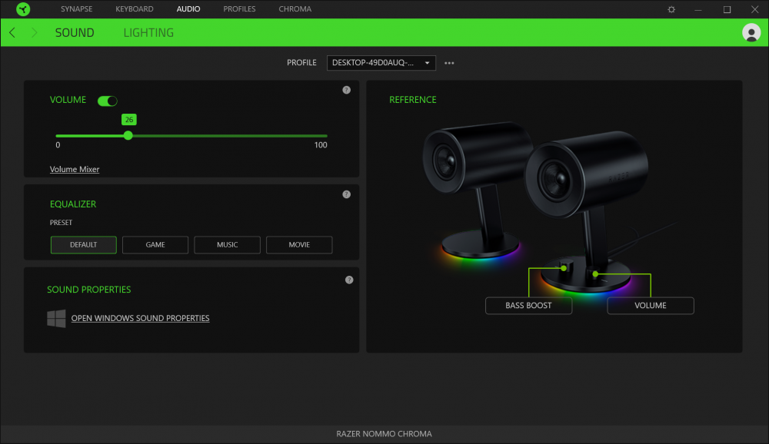Viewport: 769px width, 444px height.
Task: Open the Profiles tab
Action: [239, 8]
